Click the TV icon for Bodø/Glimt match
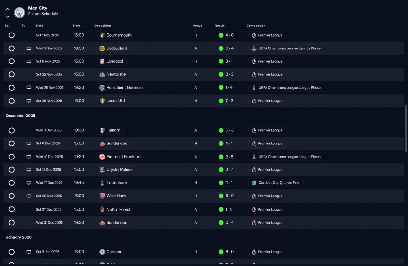408x266 pixels. (x=29, y=48)
